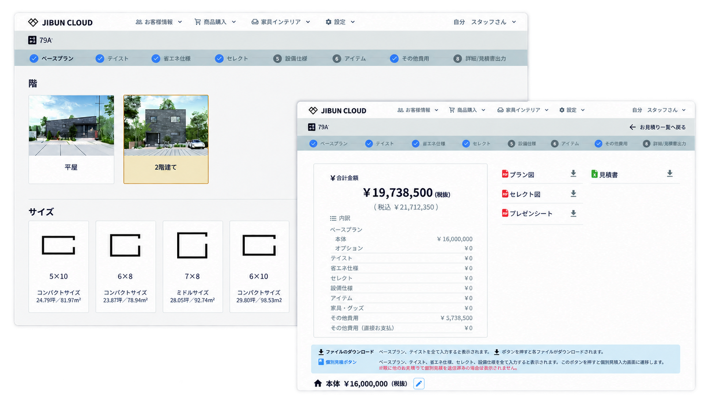This screenshot has width=707, height=398.
Task: Click the 79A plan icon in front window
Action: pos(312,127)
